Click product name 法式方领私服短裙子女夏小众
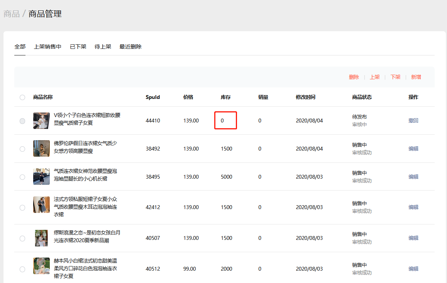447x283 pixels. tap(86, 199)
